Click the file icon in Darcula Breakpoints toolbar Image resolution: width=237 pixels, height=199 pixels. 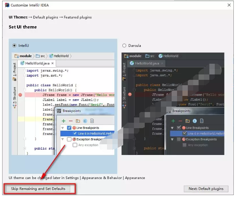(x=202, y=121)
